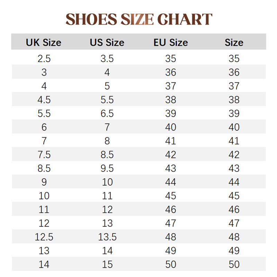The image size is (277, 277).
Task: Select US size 13.5 cell
Action: coord(107,237)
